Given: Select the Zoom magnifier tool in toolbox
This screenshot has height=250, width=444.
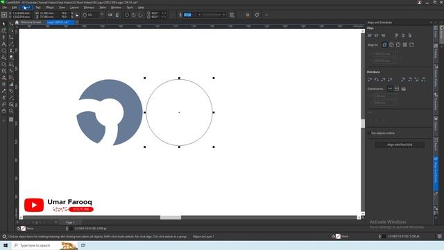Looking at the screenshot, I should [x=11, y=111].
